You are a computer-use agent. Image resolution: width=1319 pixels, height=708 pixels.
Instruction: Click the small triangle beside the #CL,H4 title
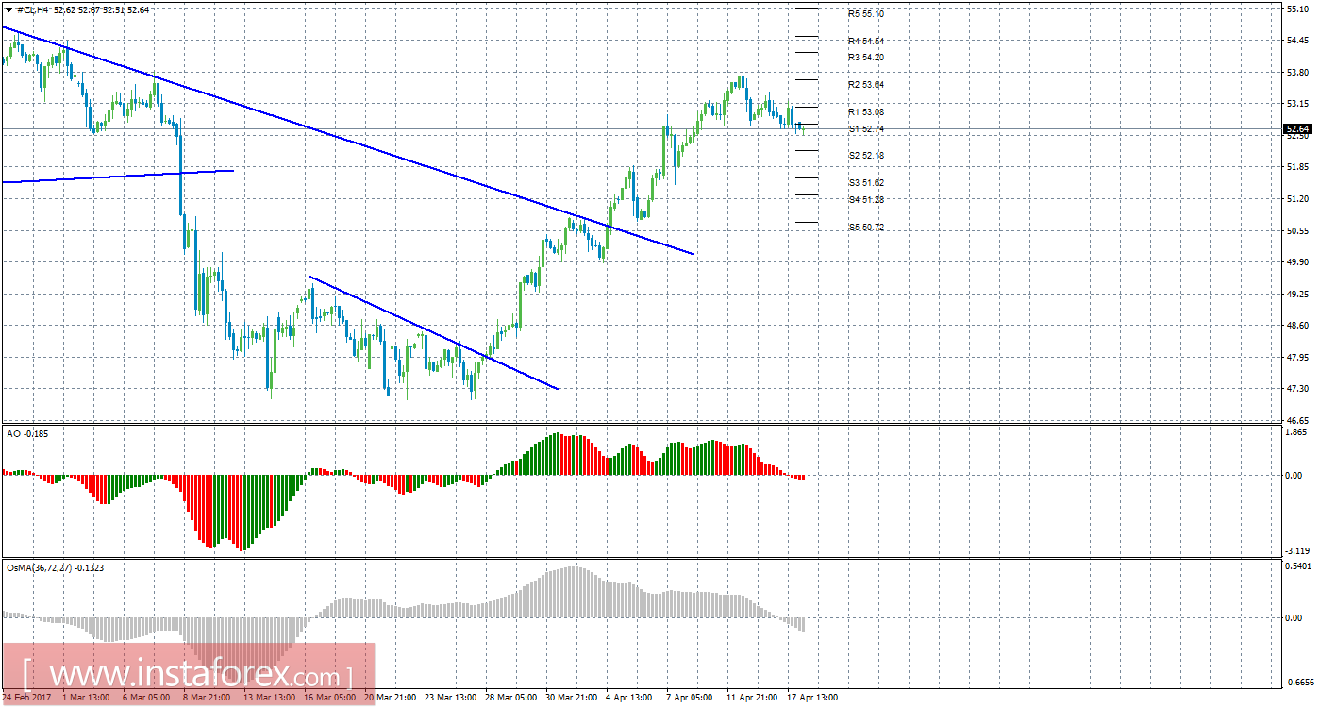(8, 9)
